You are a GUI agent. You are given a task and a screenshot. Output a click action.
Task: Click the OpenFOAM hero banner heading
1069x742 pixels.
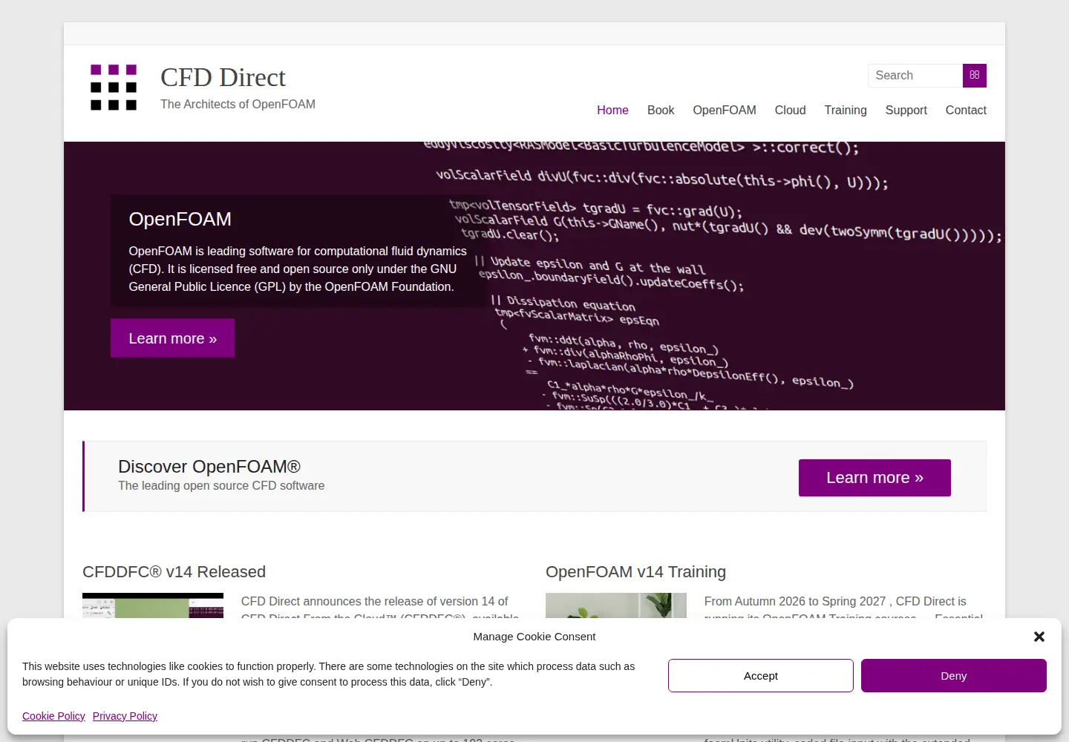[180, 219]
